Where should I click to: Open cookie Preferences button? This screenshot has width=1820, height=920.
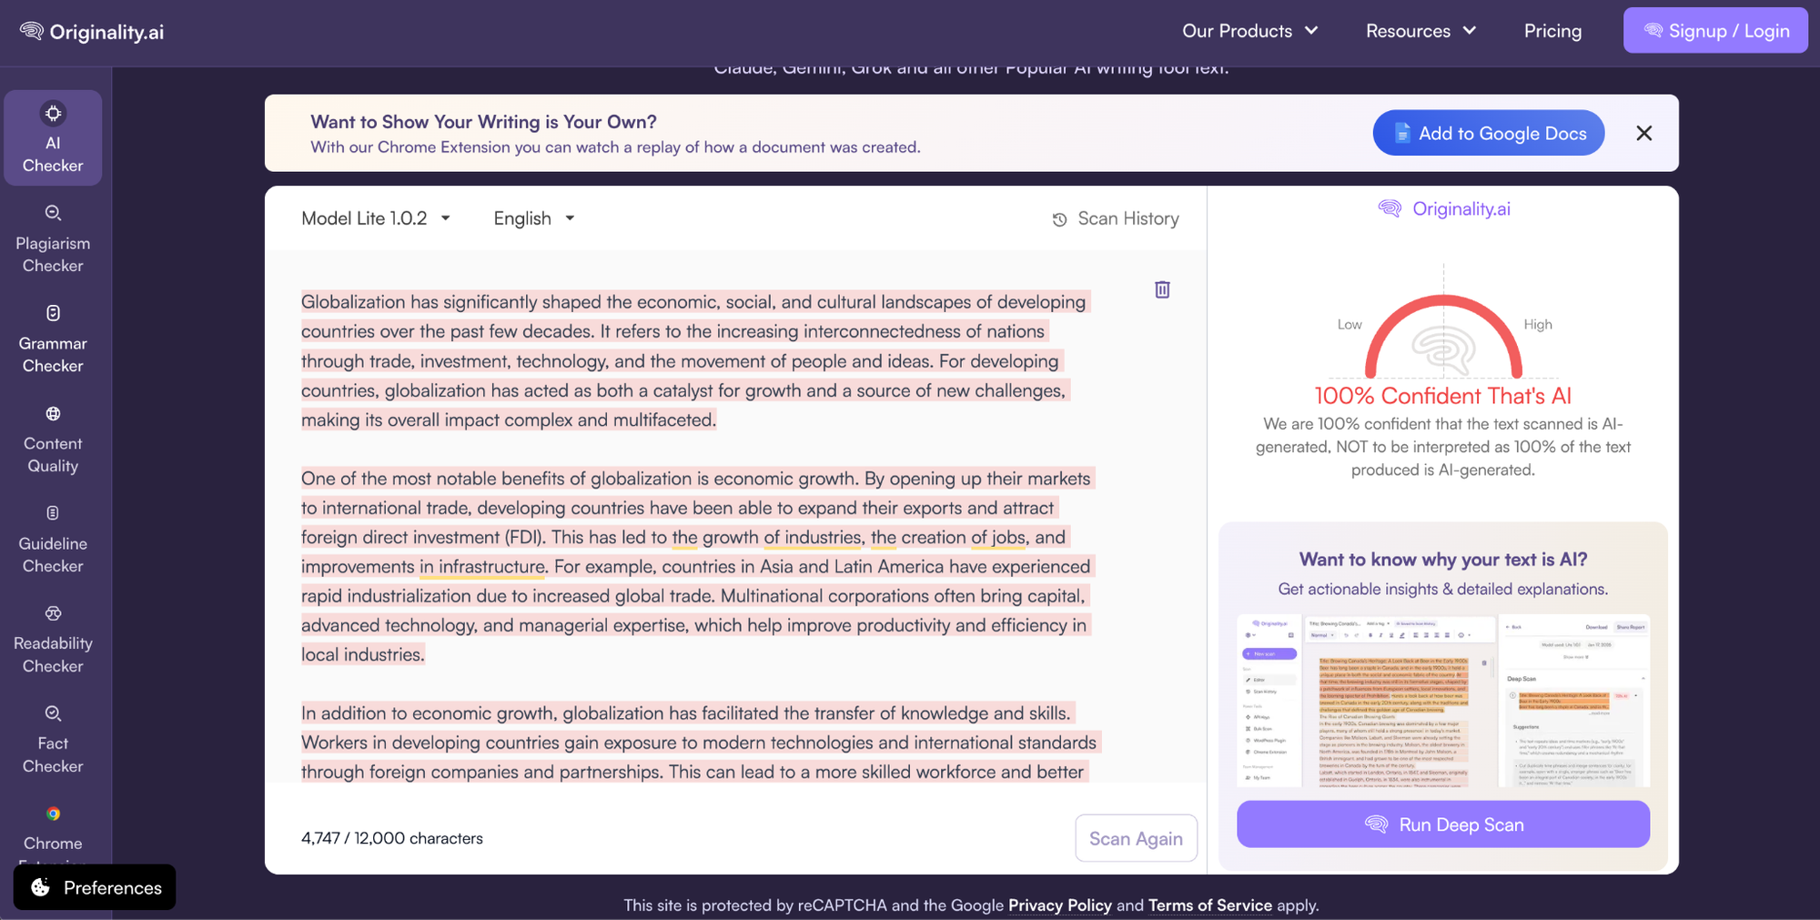point(95,887)
